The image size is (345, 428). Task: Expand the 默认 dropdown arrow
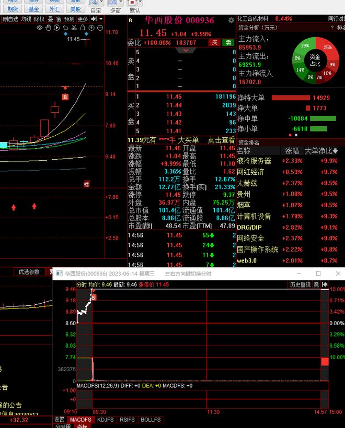coord(140,3)
